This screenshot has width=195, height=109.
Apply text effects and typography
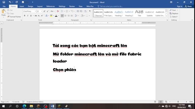click(47, 16)
